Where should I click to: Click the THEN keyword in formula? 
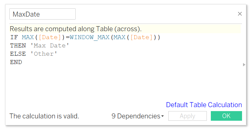tap(18, 46)
